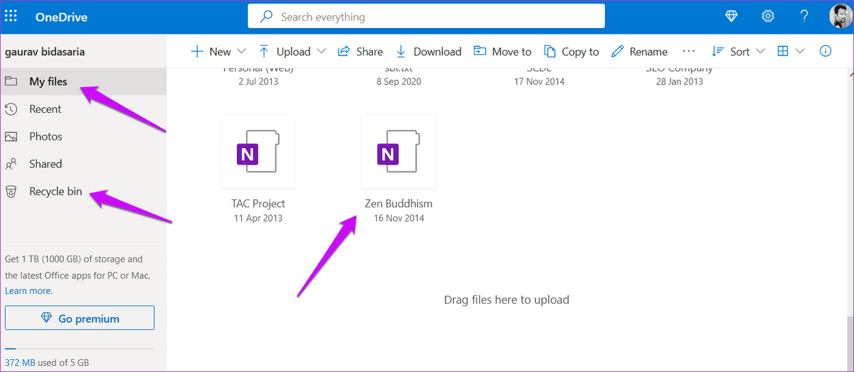Click Copy to in toolbar

[x=571, y=51]
